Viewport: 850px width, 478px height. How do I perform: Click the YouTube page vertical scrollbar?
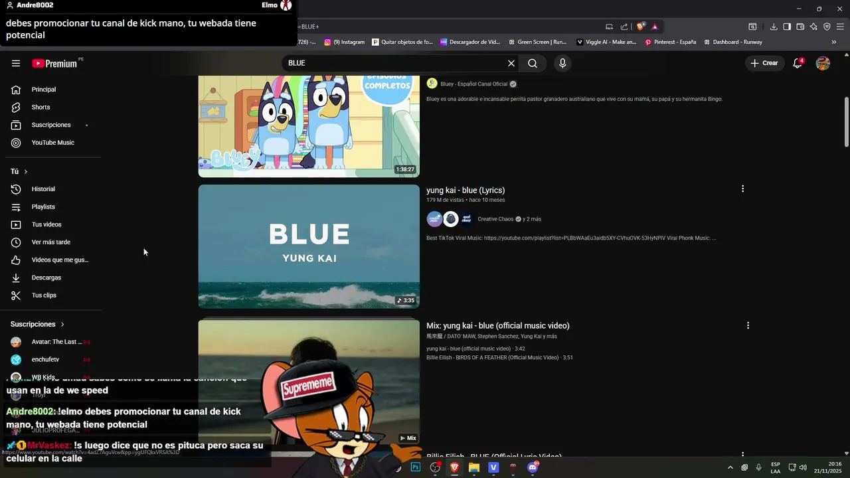[x=846, y=123]
